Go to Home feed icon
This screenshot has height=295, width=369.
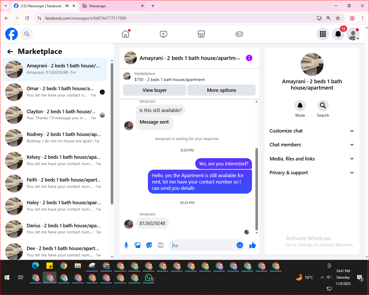[x=125, y=34]
